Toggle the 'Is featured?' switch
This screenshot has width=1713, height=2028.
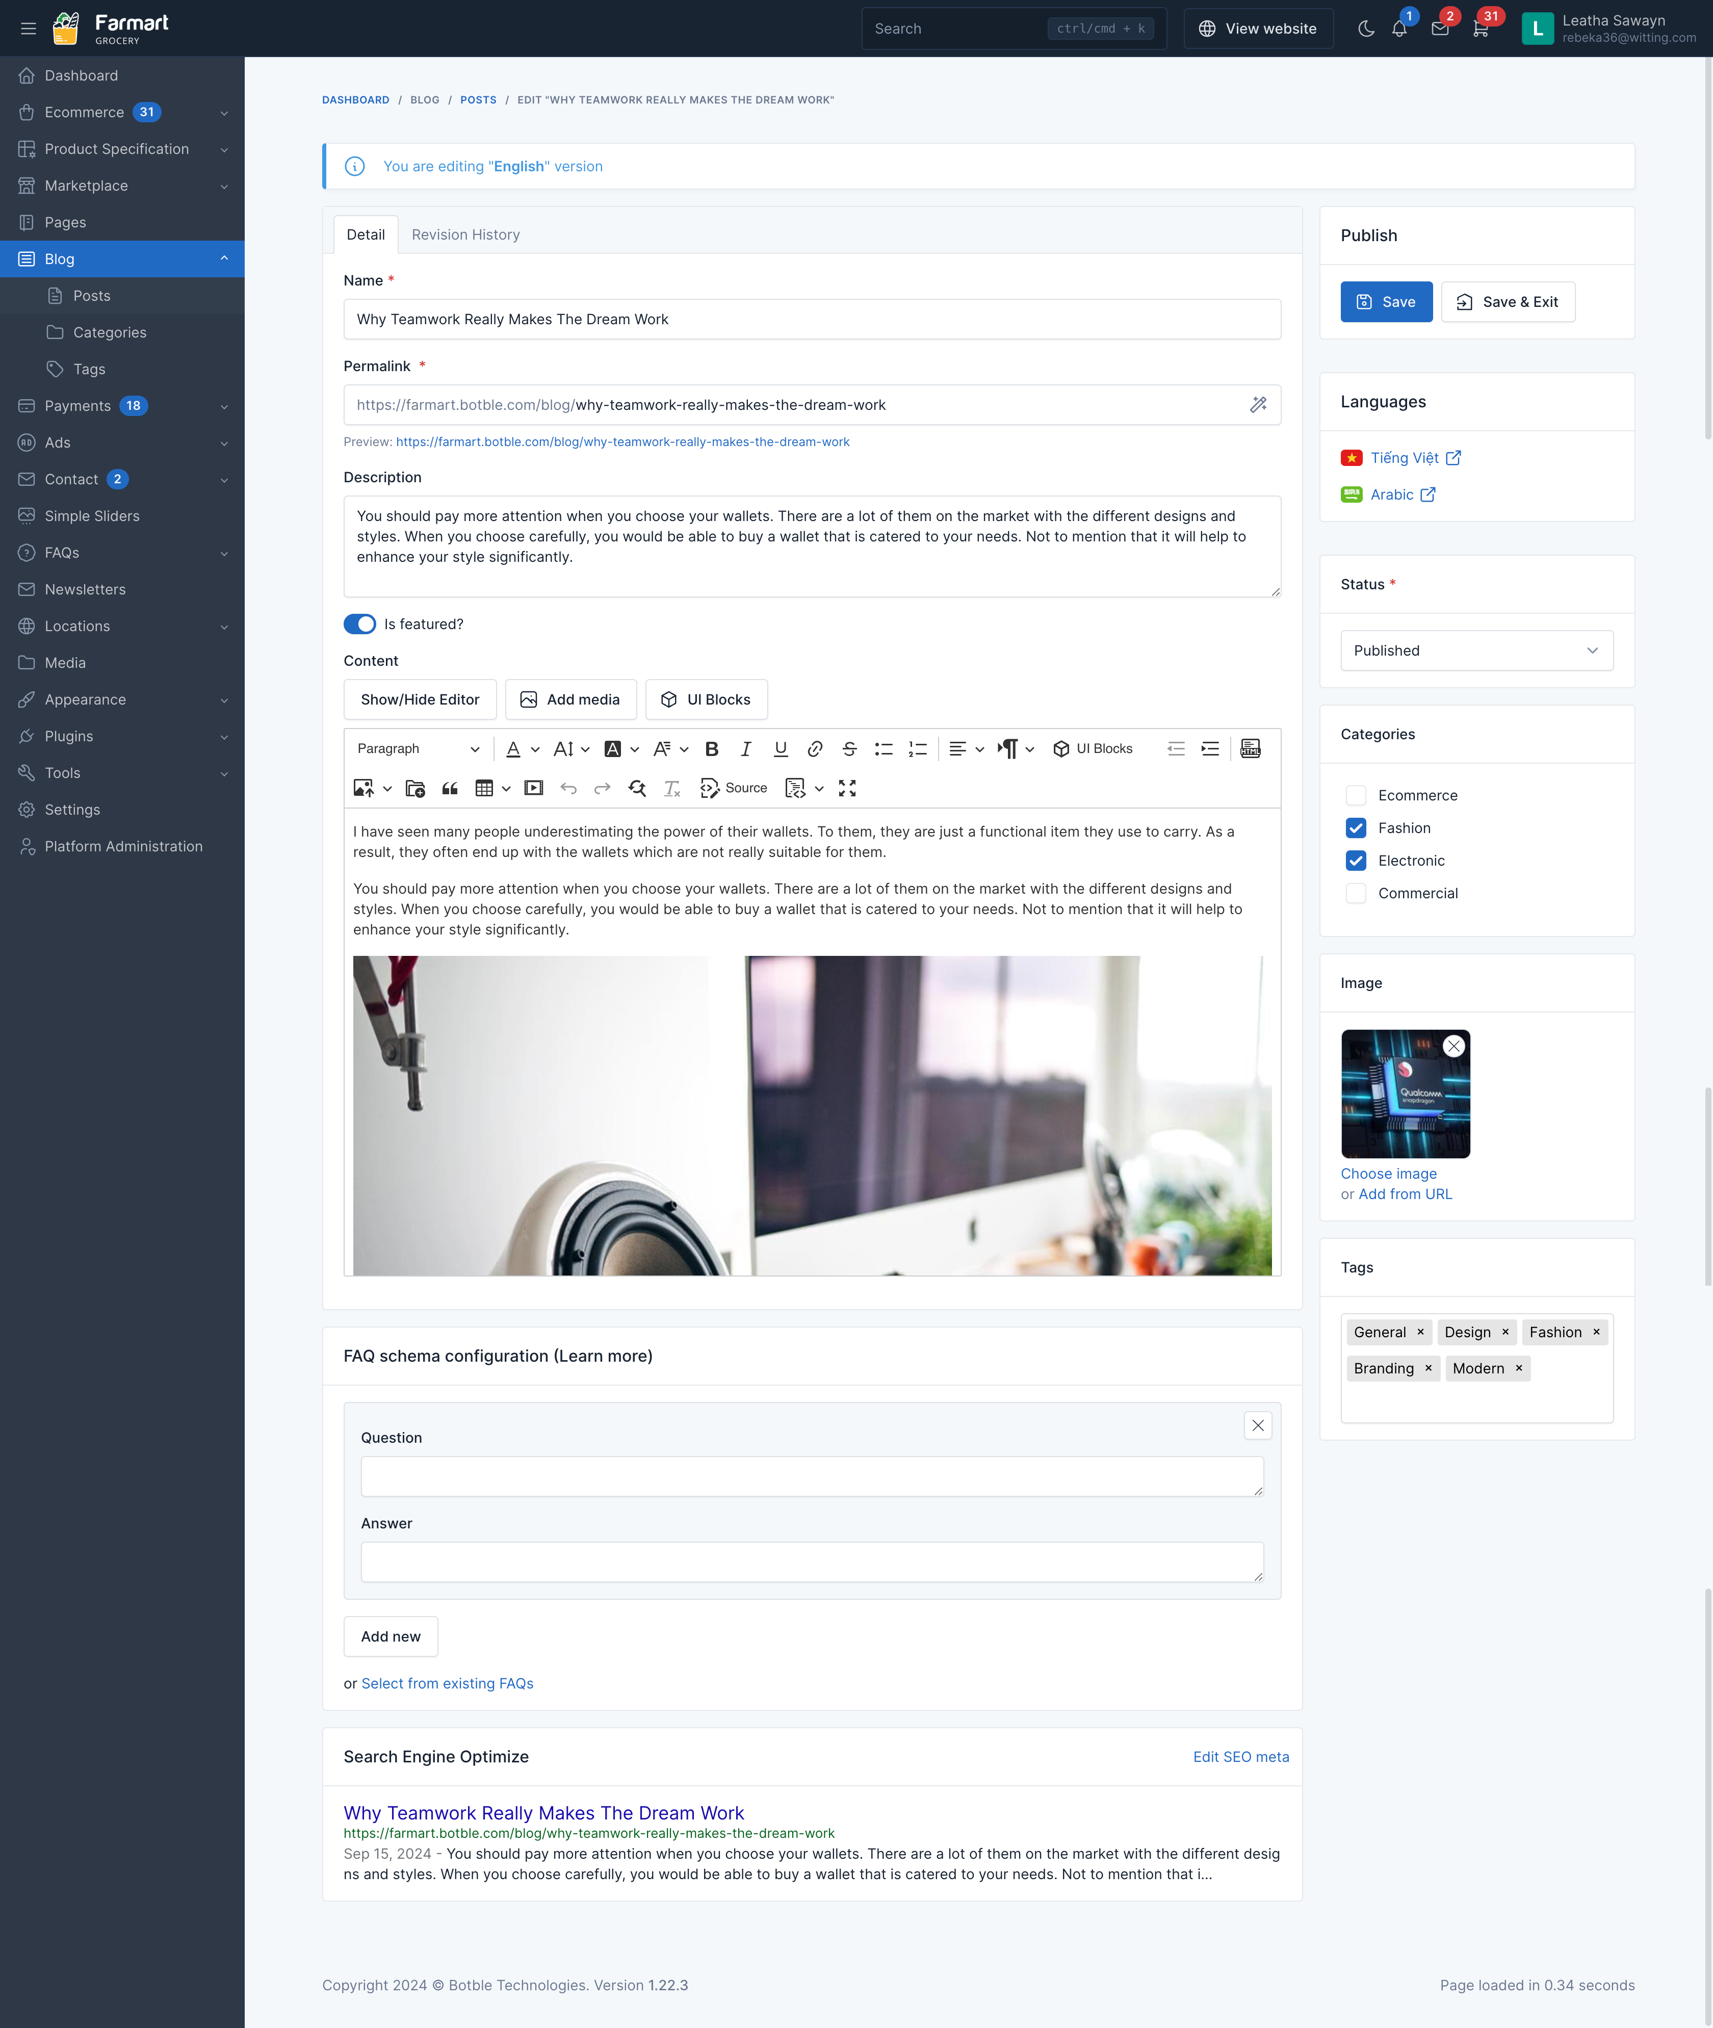tap(359, 624)
